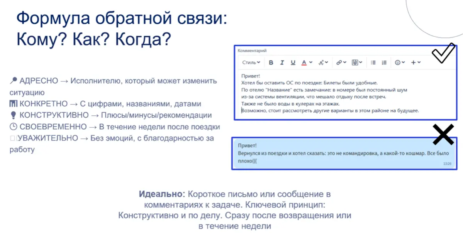Screen dimensions: 463x233
Task: Toggle bold formatting
Action: tap(271, 62)
